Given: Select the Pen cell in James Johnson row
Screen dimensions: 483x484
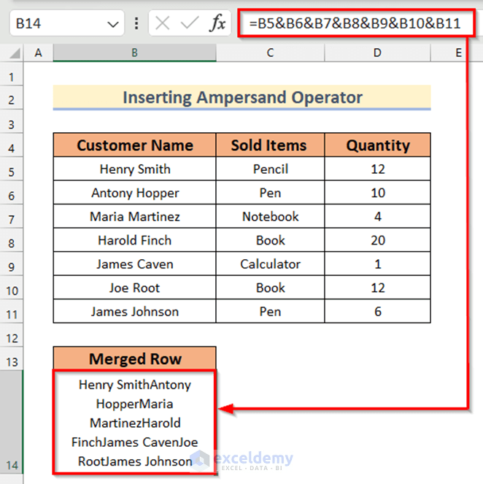Looking at the screenshot, I should [270, 312].
